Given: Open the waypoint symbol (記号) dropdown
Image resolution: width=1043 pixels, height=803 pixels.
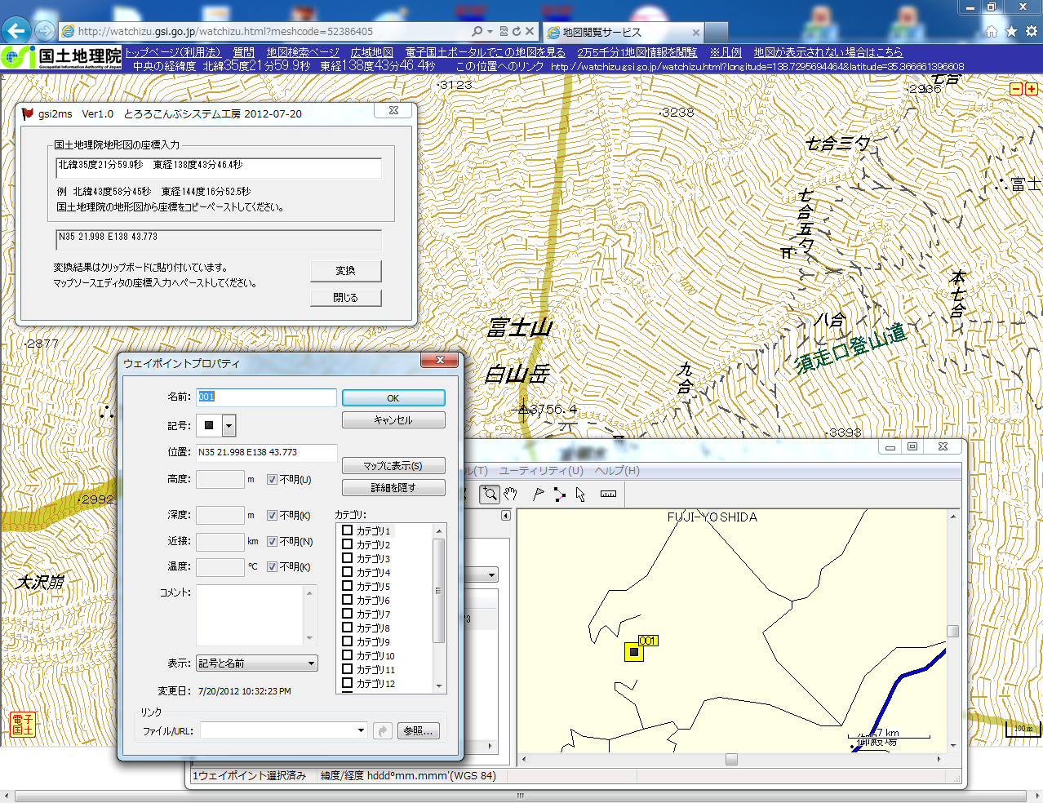Looking at the screenshot, I should tap(229, 425).
